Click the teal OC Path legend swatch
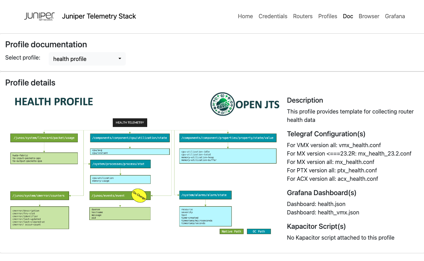424x261 pixels. coord(259,231)
